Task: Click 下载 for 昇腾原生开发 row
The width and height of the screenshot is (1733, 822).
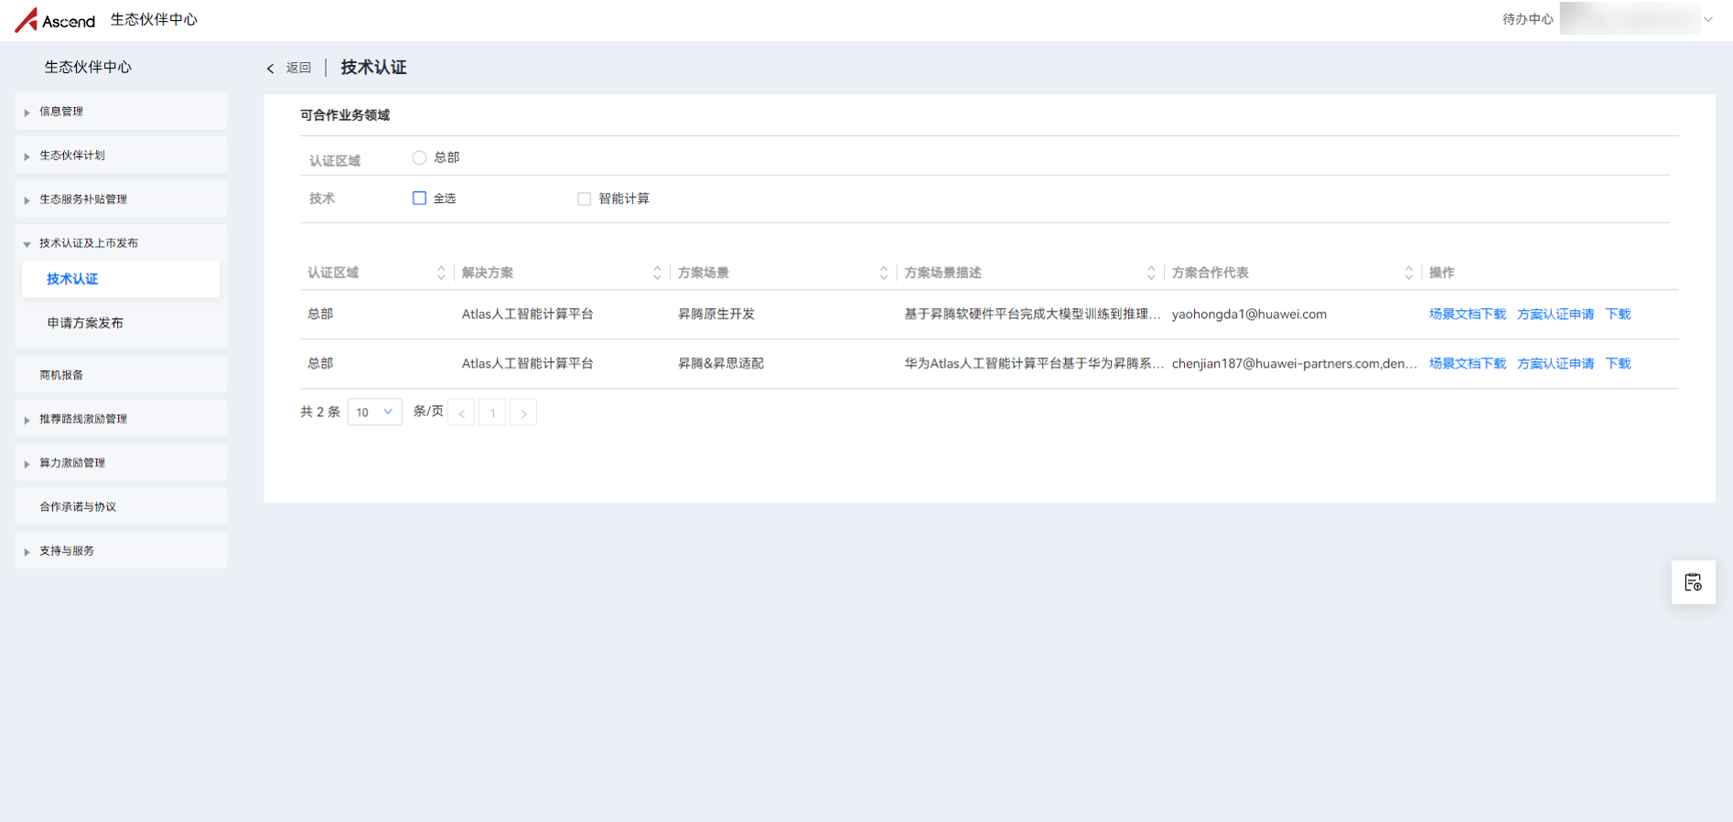Action: 1618,314
